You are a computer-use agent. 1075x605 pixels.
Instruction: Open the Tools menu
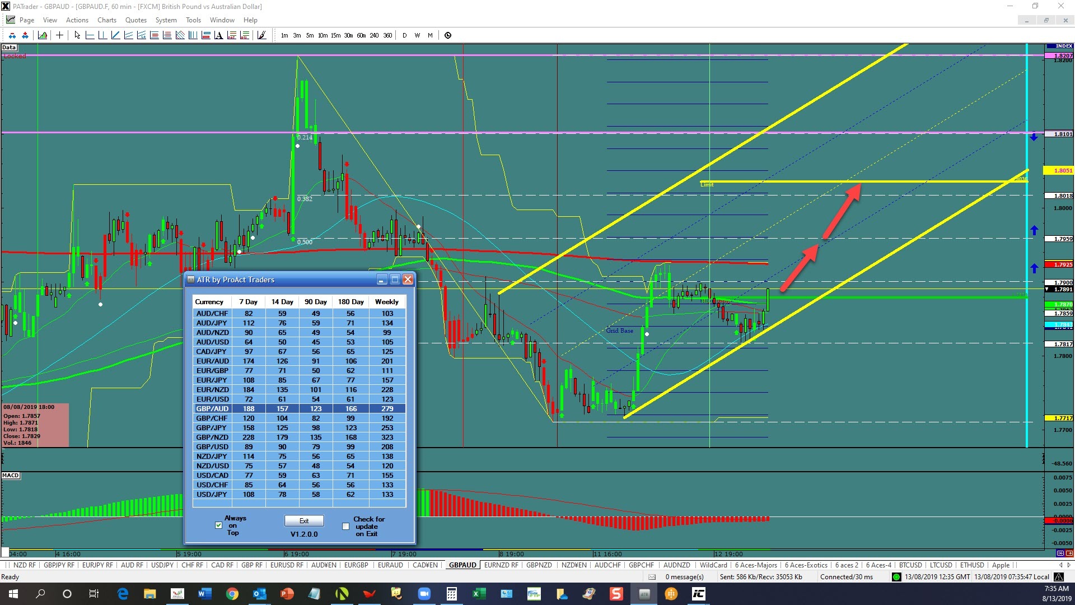193,20
